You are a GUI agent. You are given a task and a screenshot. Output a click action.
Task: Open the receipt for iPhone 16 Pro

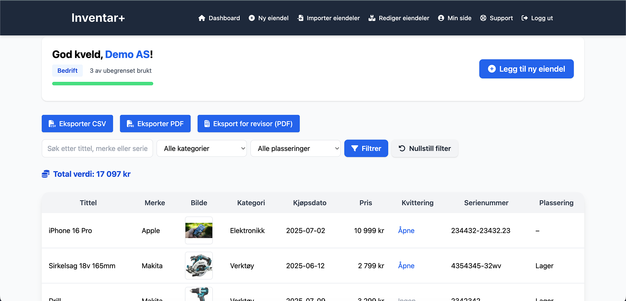coord(406,231)
